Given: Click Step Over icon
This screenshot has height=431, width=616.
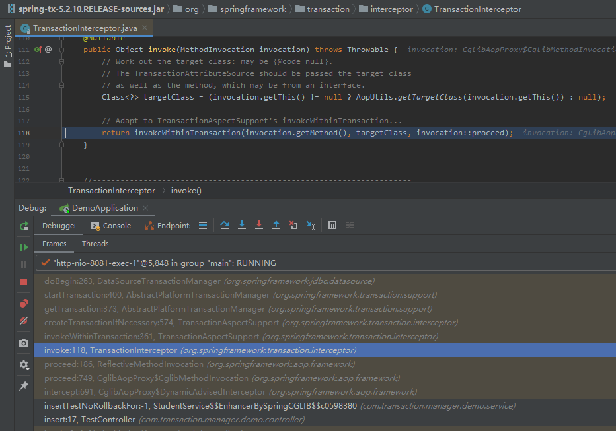Looking at the screenshot, I should (225, 226).
